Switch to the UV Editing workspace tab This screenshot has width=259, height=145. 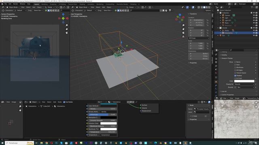(62, 4)
